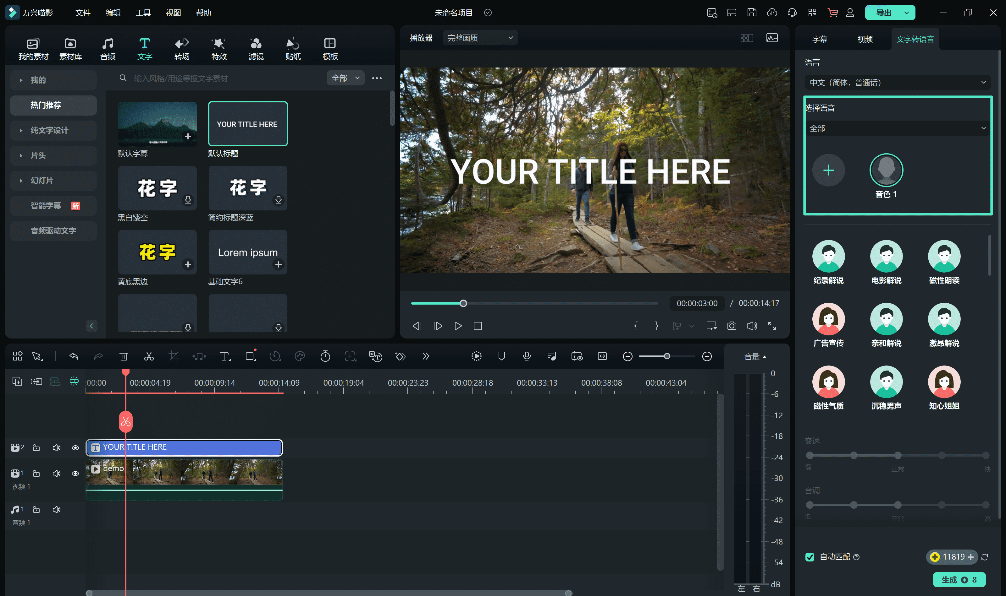
Task: Take a snapshot with camera icon
Action: (732, 326)
